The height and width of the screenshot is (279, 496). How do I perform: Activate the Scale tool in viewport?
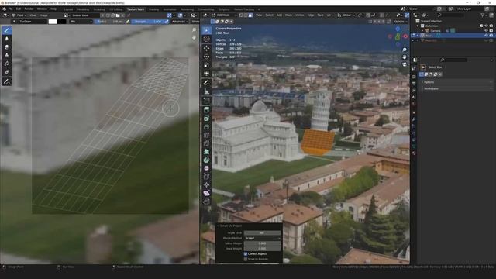pos(207,65)
